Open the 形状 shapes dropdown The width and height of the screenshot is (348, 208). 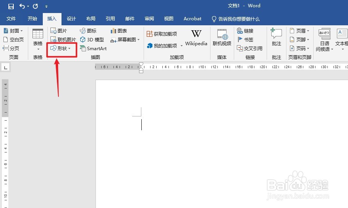click(x=60, y=48)
